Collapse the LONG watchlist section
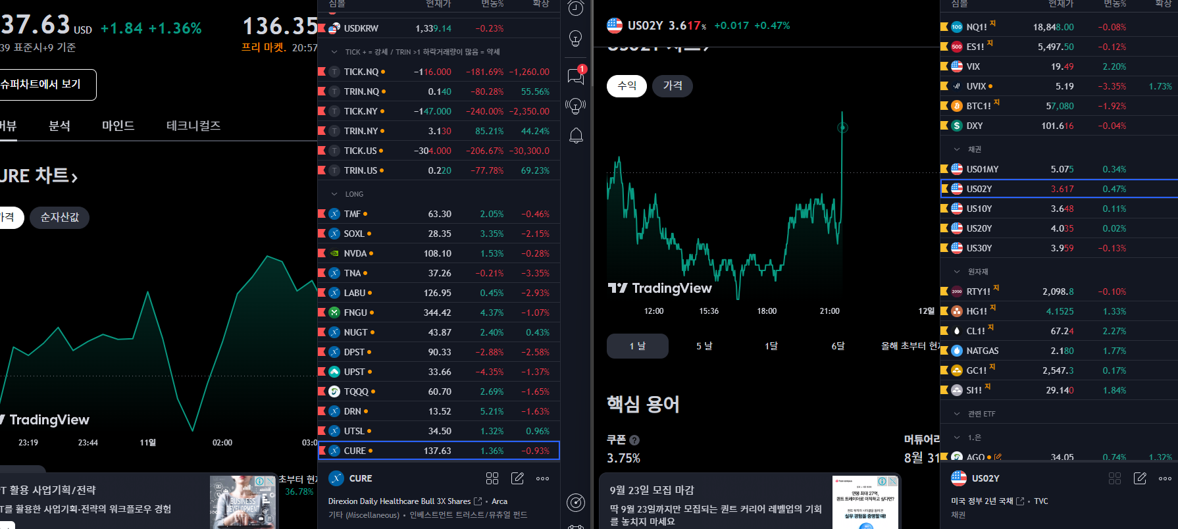 [x=334, y=194]
